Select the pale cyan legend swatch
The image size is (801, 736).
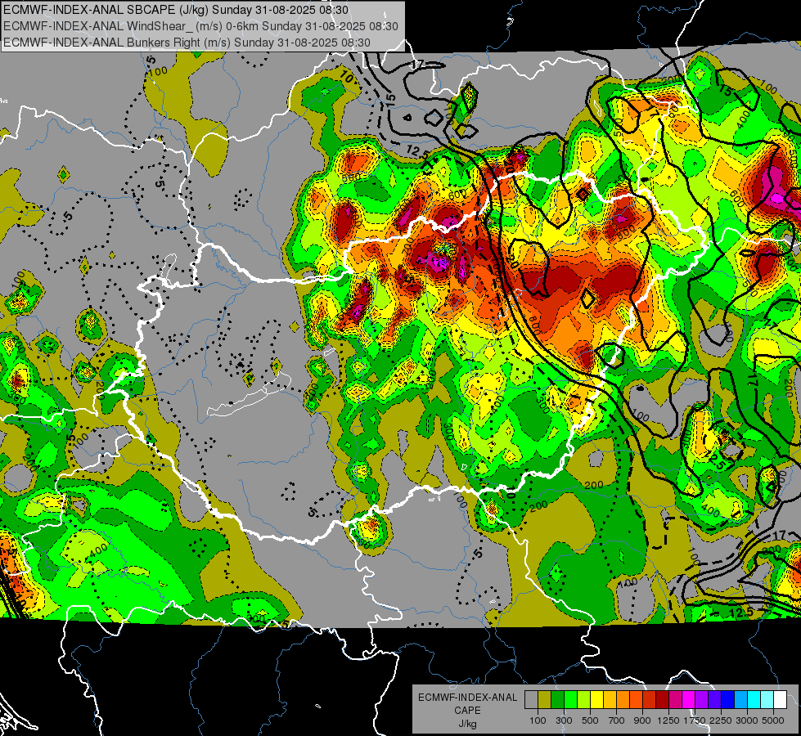coord(767,700)
